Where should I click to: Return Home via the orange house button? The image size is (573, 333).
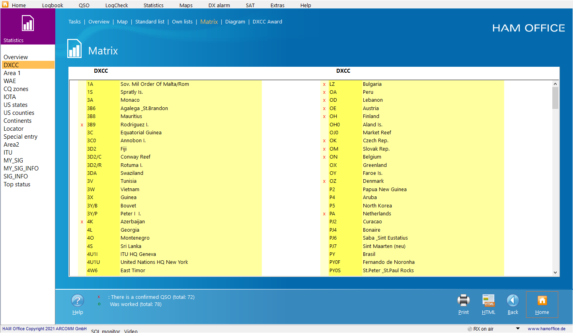point(542,300)
